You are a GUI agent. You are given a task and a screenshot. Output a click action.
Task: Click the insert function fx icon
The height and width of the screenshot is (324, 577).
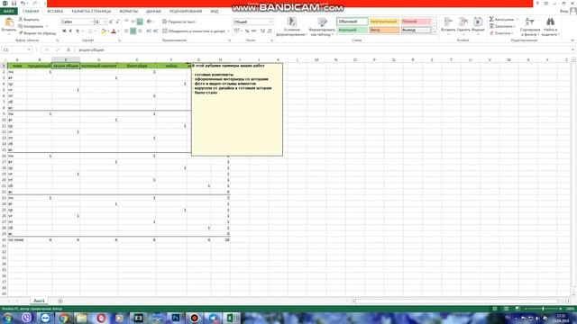point(69,50)
